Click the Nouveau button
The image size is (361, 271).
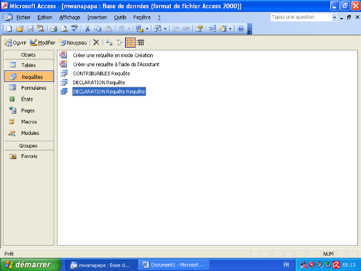coord(73,43)
